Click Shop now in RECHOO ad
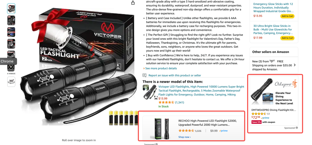 tap(184, 137)
